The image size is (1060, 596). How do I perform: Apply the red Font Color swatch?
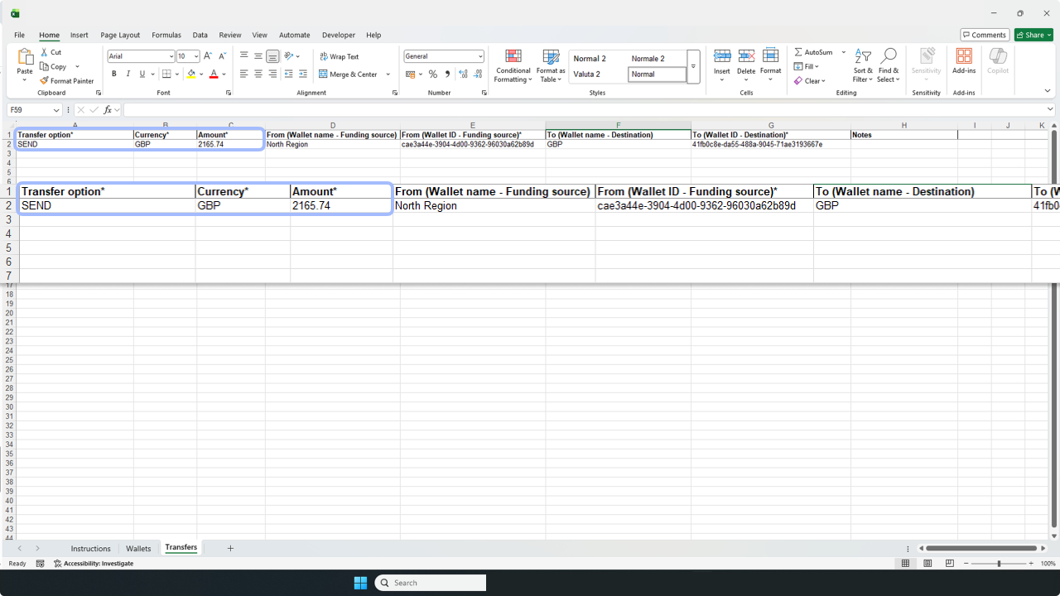click(214, 74)
